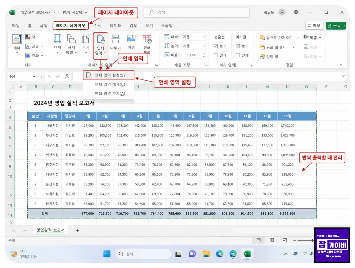Screen dimensions: 355x268
Task: Toggle 머리글 보기 (Headings View) checkbox
Action: 238,46
